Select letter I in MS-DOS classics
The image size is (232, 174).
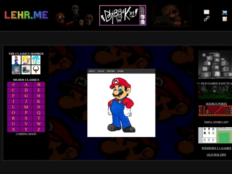13,101
